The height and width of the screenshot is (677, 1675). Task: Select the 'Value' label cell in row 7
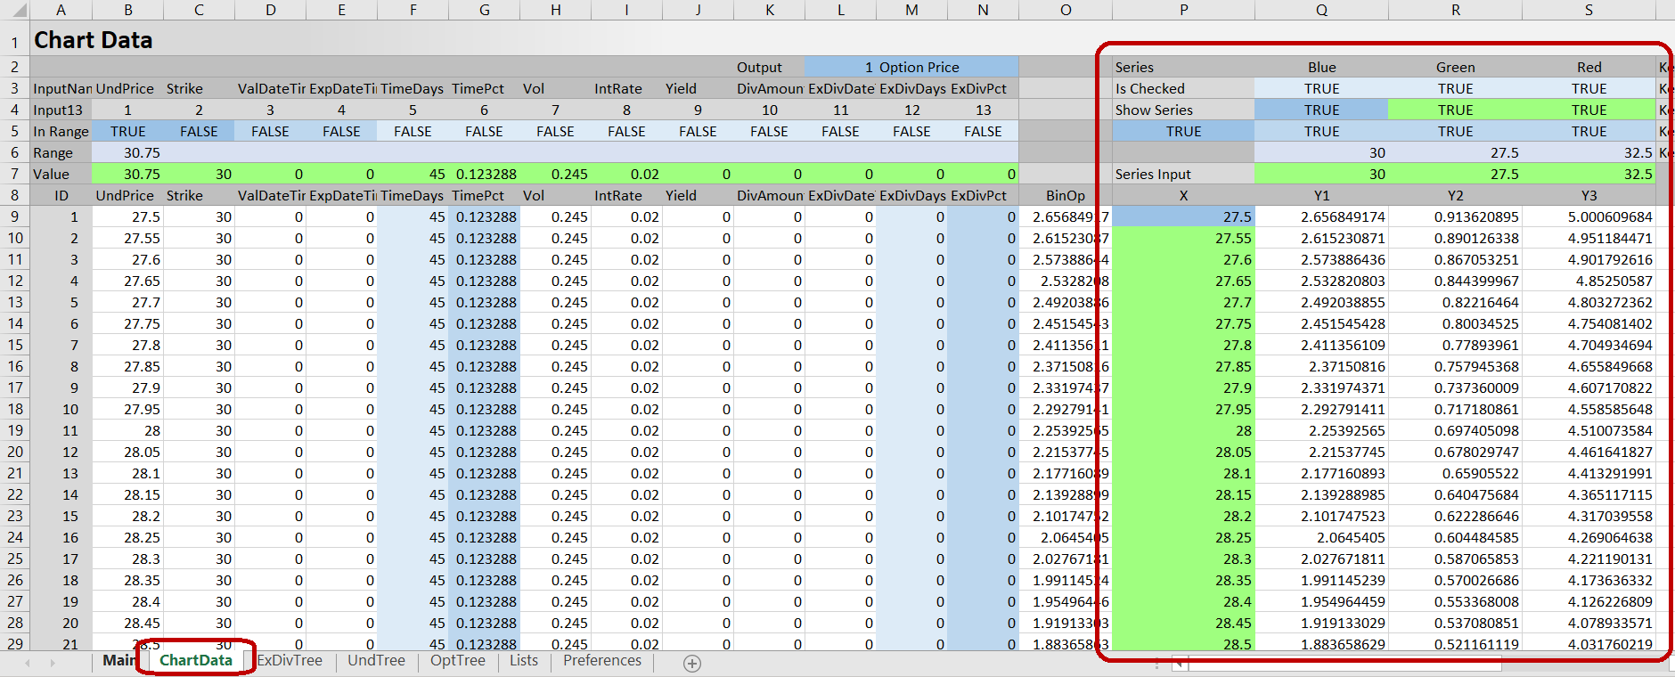coord(61,174)
